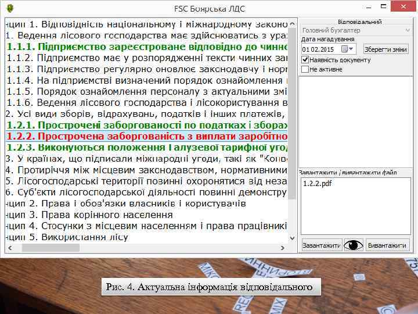Select row Суб'єкти лісогосподарської діяльності
This screenshot has width=418, height=314.
(x=146, y=192)
